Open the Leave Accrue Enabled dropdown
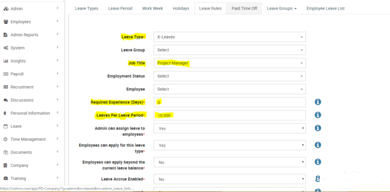Viewport: 390px width, 192px height. coord(230,179)
